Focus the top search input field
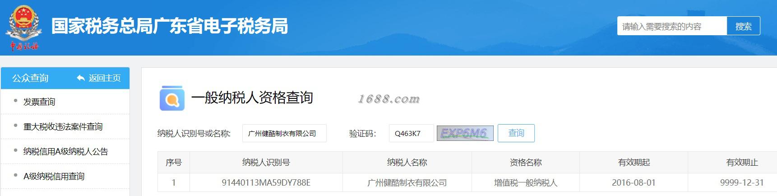Screen dimensions: 777x196 tap(672, 26)
